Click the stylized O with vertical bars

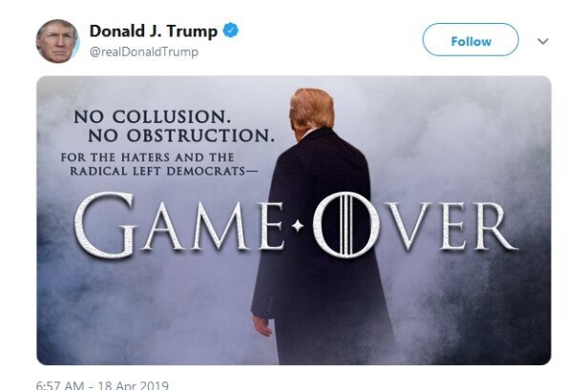click(345, 224)
